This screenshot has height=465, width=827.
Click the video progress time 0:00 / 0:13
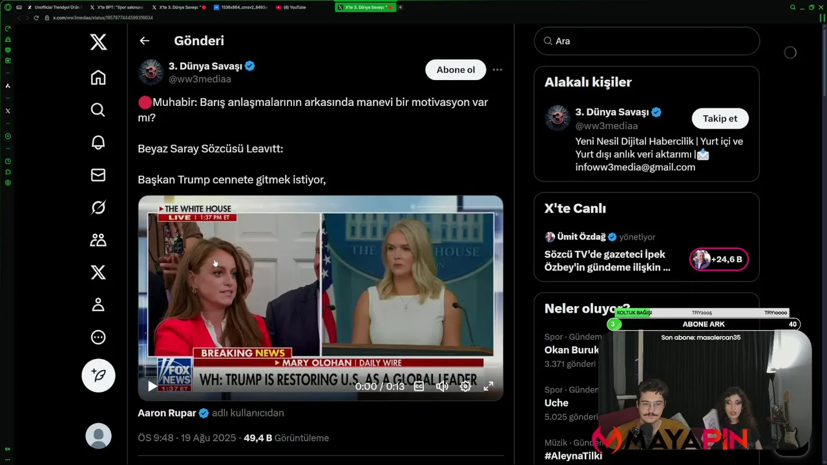pyautogui.click(x=380, y=386)
